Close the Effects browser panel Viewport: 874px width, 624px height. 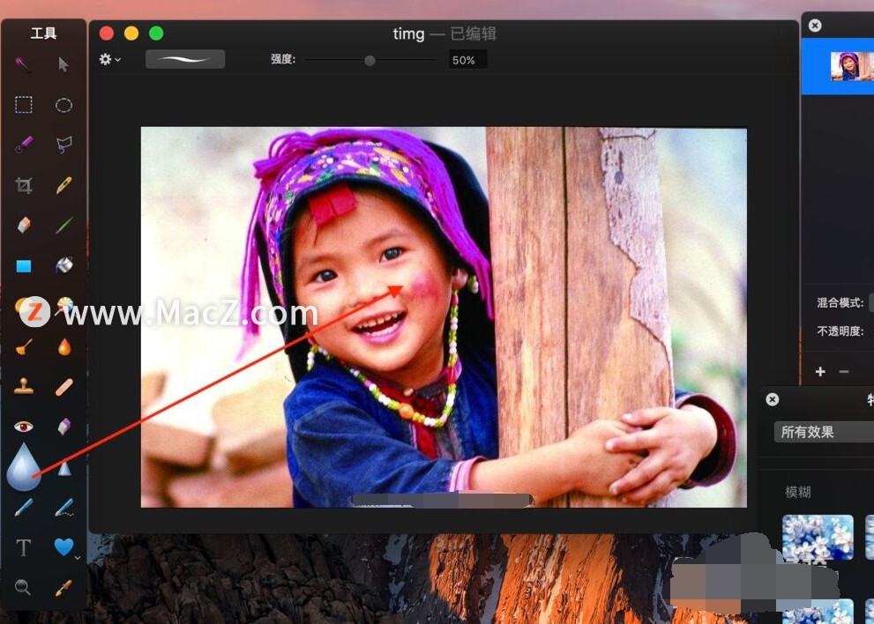tap(772, 399)
